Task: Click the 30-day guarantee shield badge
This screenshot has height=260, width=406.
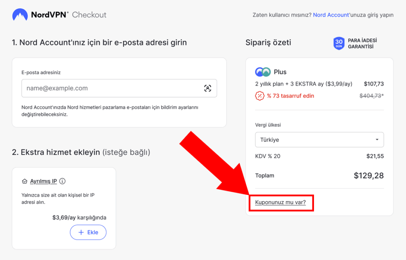Action: (x=339, y=43)
